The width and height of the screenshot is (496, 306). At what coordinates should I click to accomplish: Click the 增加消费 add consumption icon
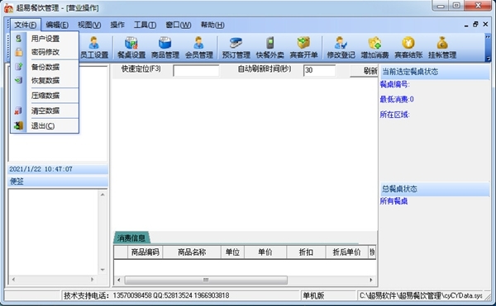pos(374,48)
